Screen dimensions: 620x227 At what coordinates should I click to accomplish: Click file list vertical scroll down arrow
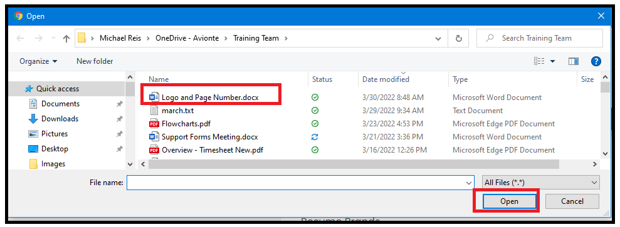[604, 153]
